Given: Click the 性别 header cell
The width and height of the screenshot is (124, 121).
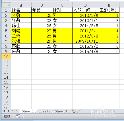Looking at the screenshot, I should click(62, 10).
